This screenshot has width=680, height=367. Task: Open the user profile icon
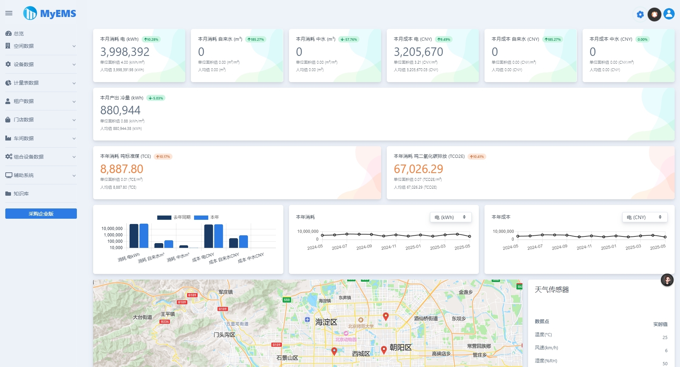[x=669, y=14]
